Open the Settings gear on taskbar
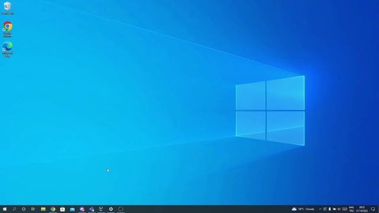The height and width of the screenshot is (213, 379). 111,209
